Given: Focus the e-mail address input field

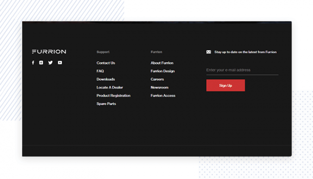Looking at the screenshot, I should (242, 70).
